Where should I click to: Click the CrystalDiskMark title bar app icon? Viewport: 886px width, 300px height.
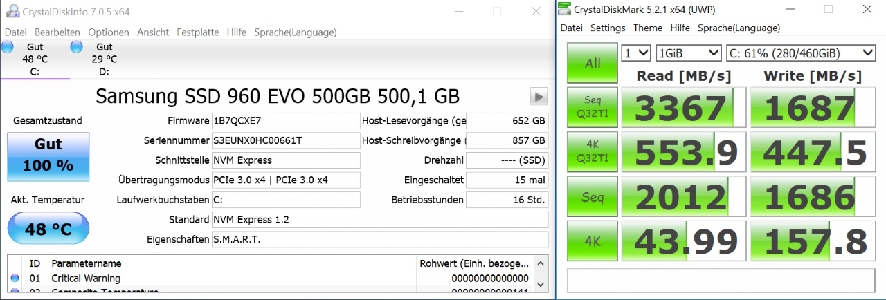pos(566,9)
